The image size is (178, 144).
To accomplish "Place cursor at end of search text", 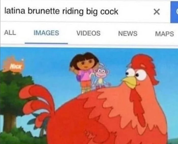I will click(118, 12).
